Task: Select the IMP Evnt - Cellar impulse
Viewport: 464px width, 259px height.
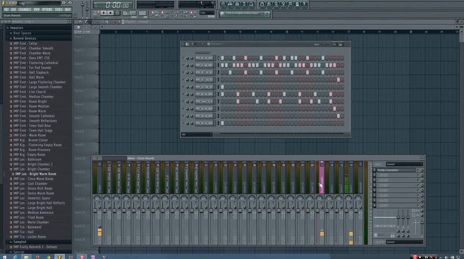Action: [25, 44]
